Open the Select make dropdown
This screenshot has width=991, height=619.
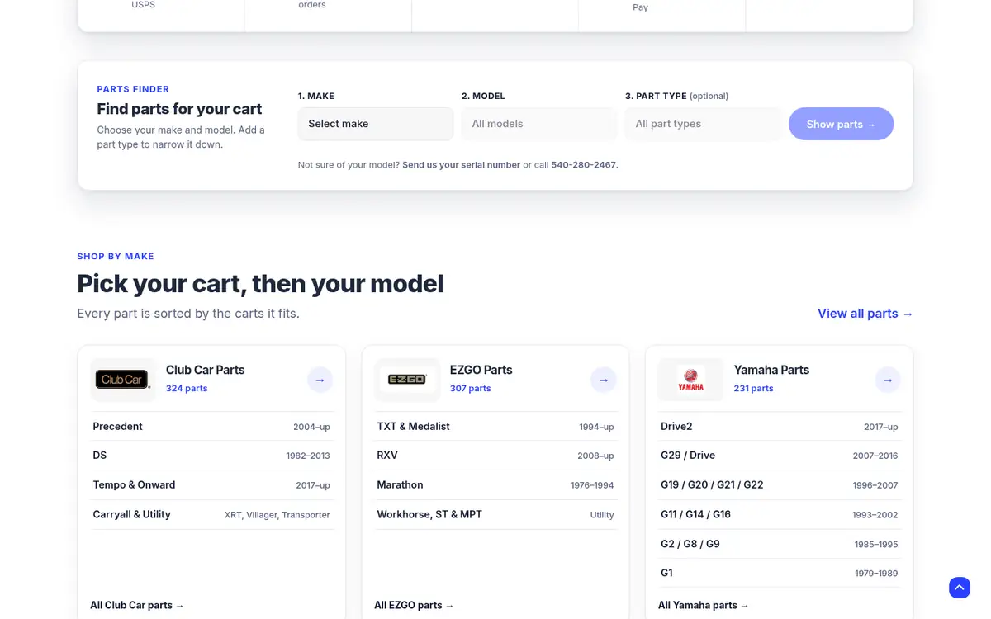pos(376,124)
